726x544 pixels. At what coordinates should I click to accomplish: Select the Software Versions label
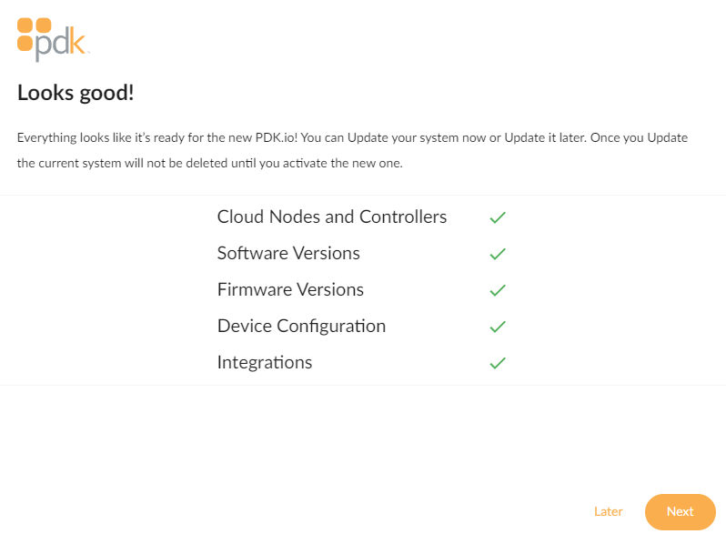pyautogui.click(x=288, y=253)
